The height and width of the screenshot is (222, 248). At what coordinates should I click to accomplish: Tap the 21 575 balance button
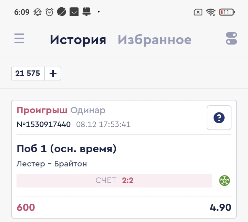click(28, 74)
